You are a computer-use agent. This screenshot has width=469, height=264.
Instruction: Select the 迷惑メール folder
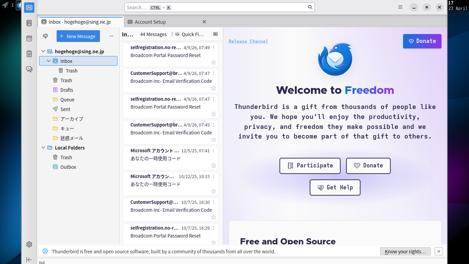tap(78, 138)
